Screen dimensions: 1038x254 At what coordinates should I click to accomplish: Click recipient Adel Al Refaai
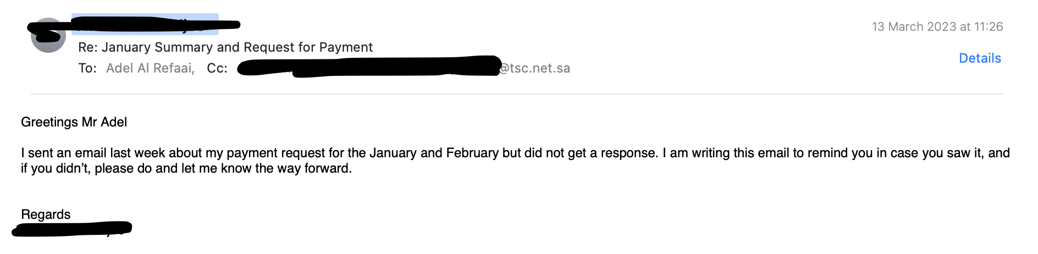point(150,68)
